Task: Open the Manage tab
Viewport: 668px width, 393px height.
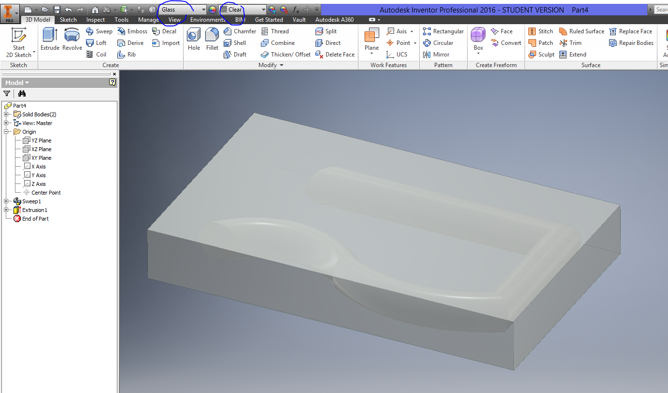Action: coord(148,20)
